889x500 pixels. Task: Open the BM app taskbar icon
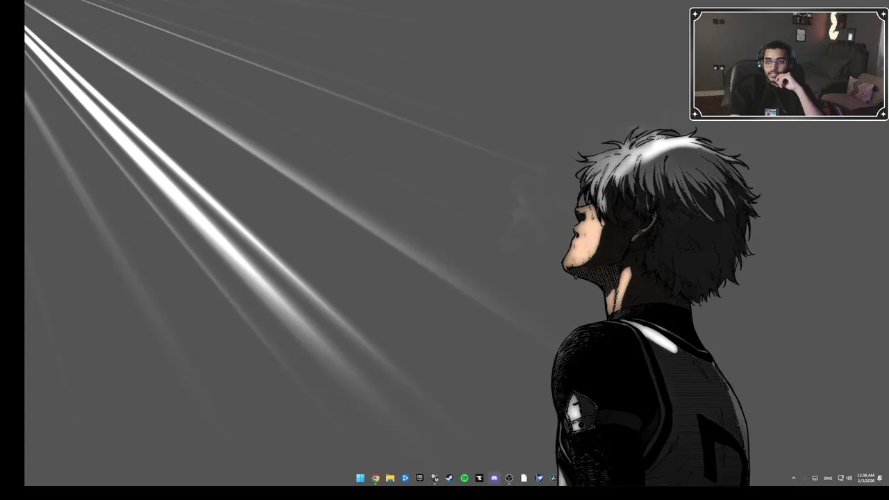(435, 478)
